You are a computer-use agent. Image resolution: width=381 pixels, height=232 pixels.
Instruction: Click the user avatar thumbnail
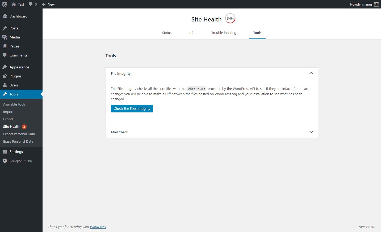pos(376,4)
